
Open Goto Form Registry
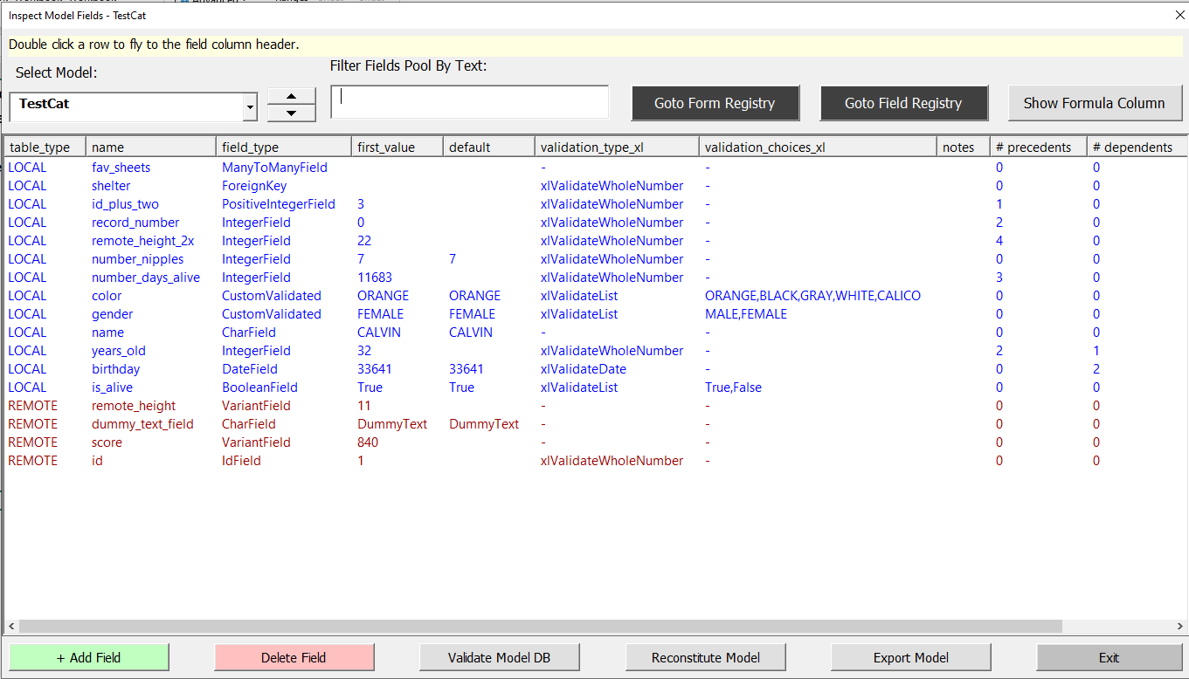(x=715, y=103)
